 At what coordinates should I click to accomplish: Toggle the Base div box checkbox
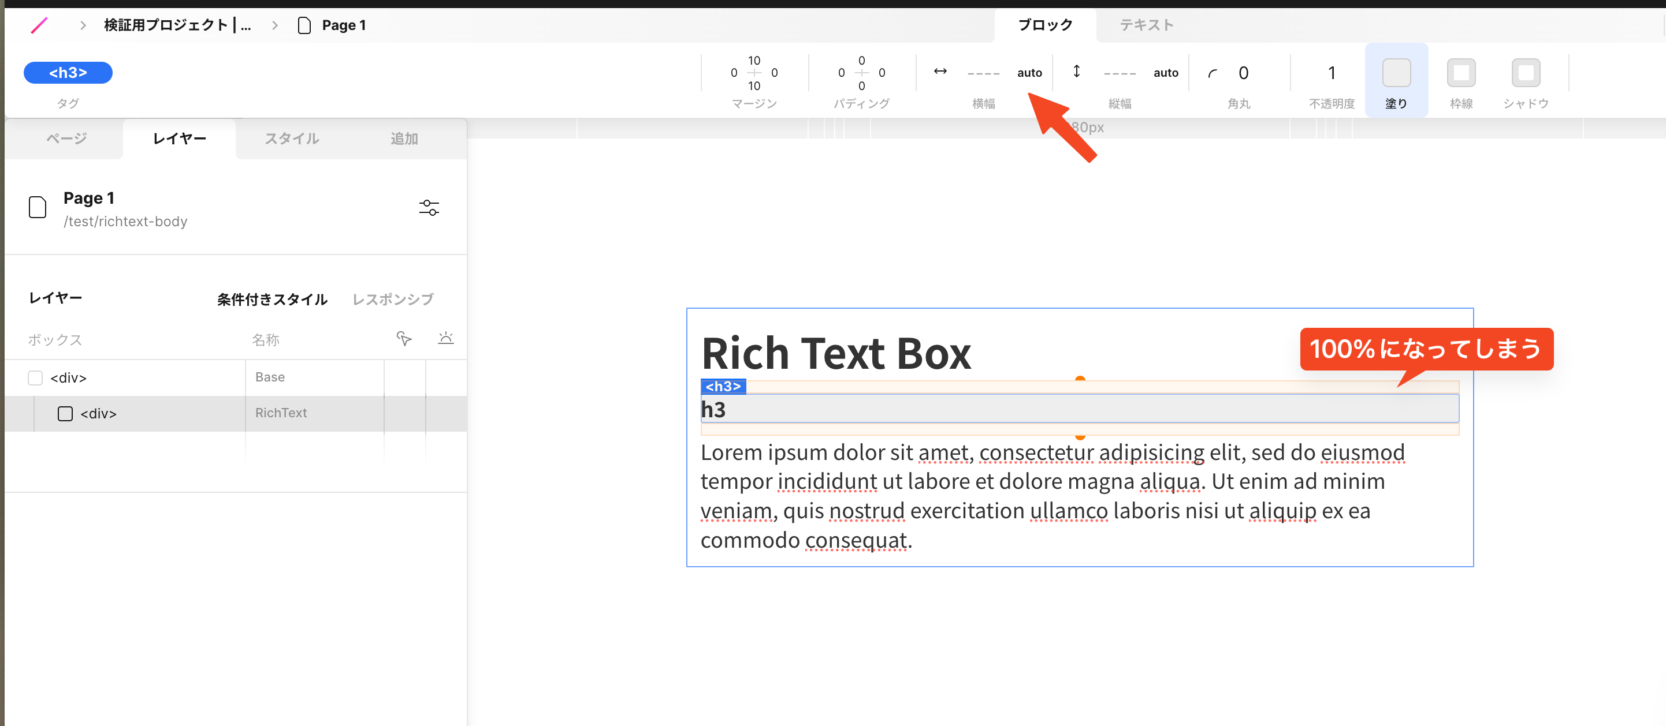coord(35,377)
